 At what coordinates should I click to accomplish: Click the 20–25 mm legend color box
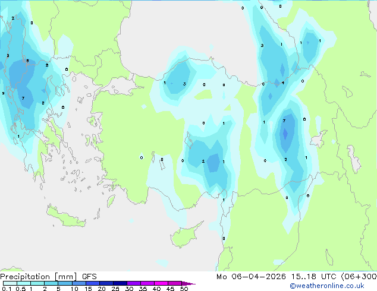(106, 283)
